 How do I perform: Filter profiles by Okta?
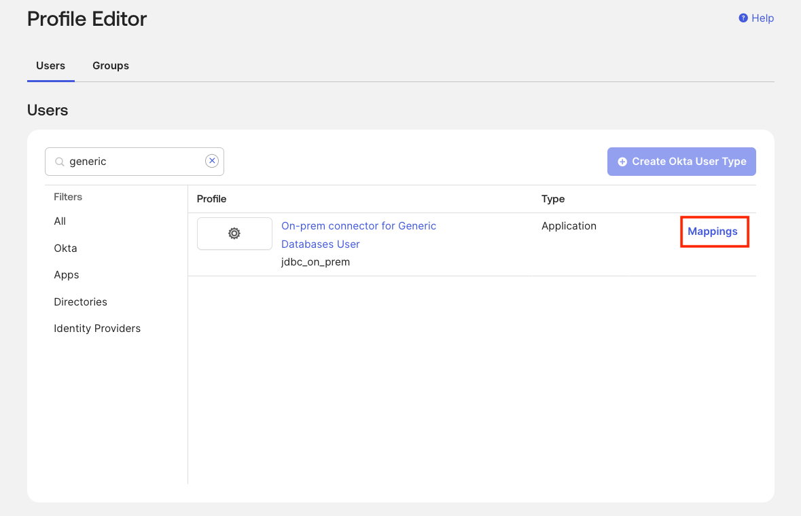(65, 248)
